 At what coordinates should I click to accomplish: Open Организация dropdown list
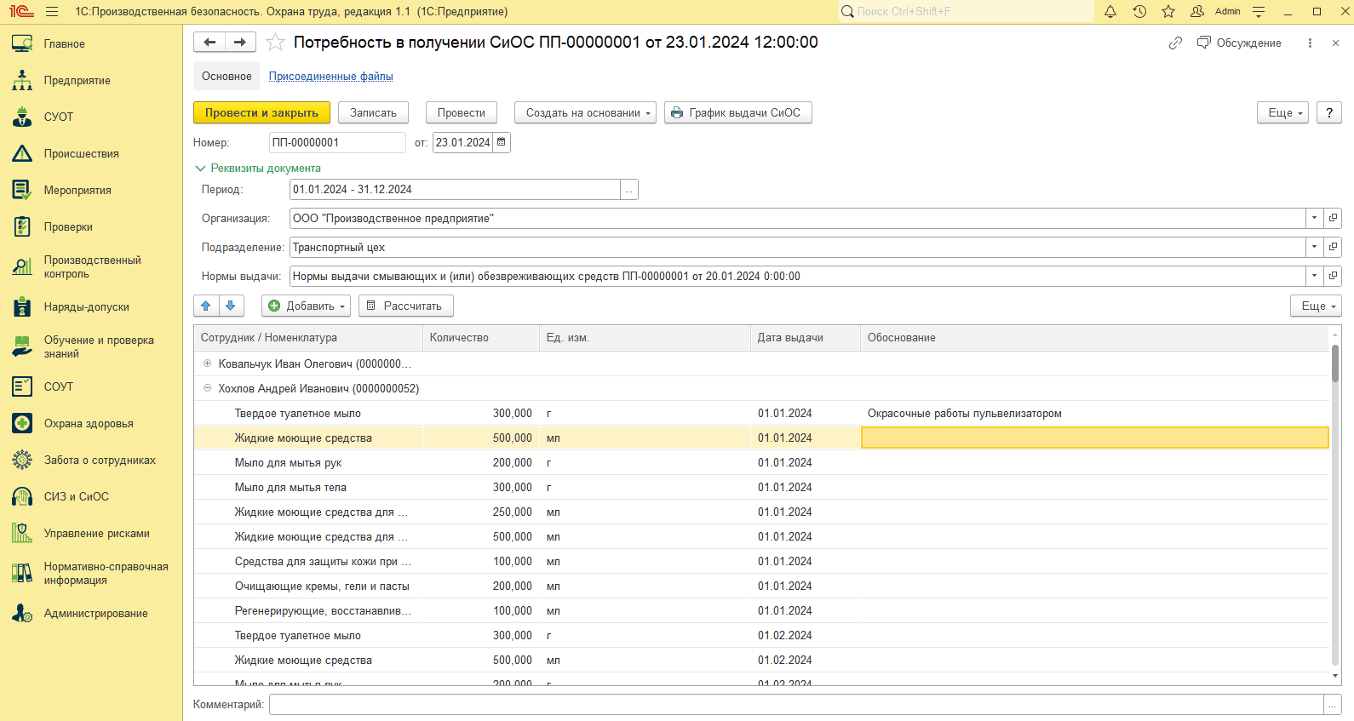pos(1314,219)
